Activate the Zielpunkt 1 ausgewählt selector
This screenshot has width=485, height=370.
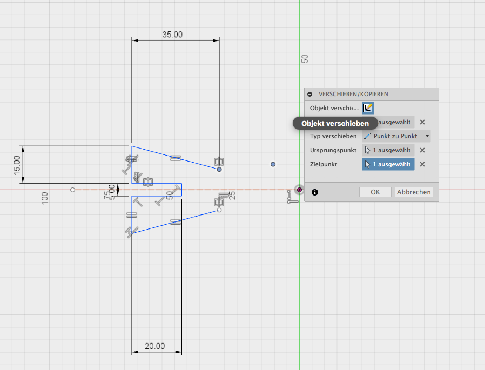click(388, 164)
